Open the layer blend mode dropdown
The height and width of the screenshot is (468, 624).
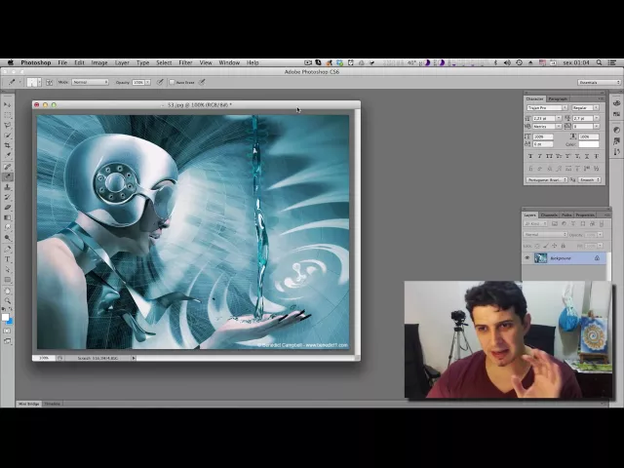545,234
